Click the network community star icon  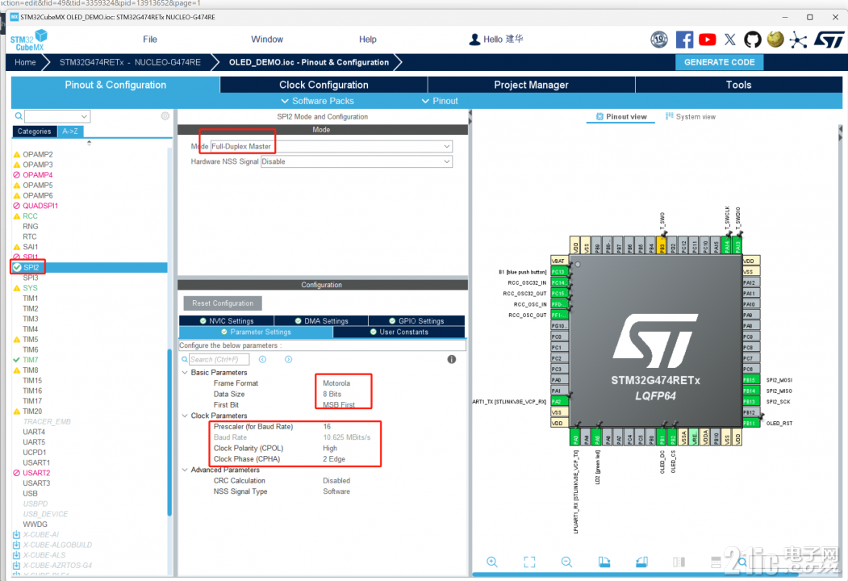click(798, 40)
